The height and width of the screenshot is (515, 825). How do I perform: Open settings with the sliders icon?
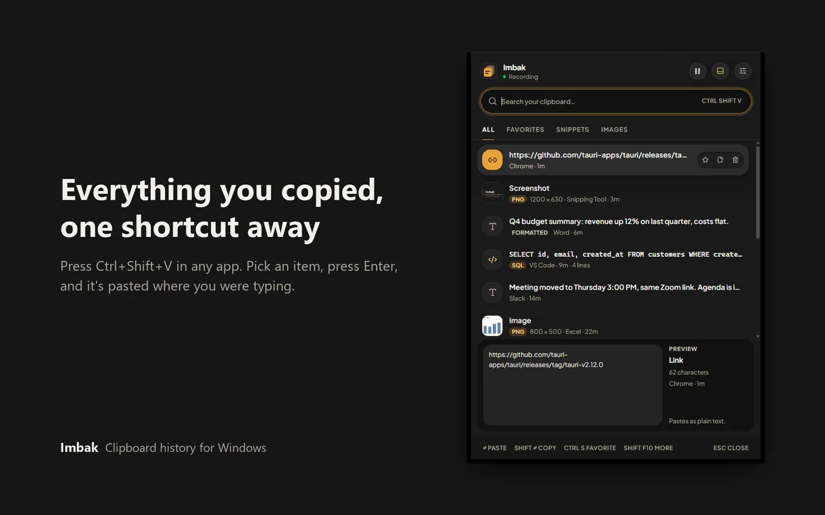point(742,71)
